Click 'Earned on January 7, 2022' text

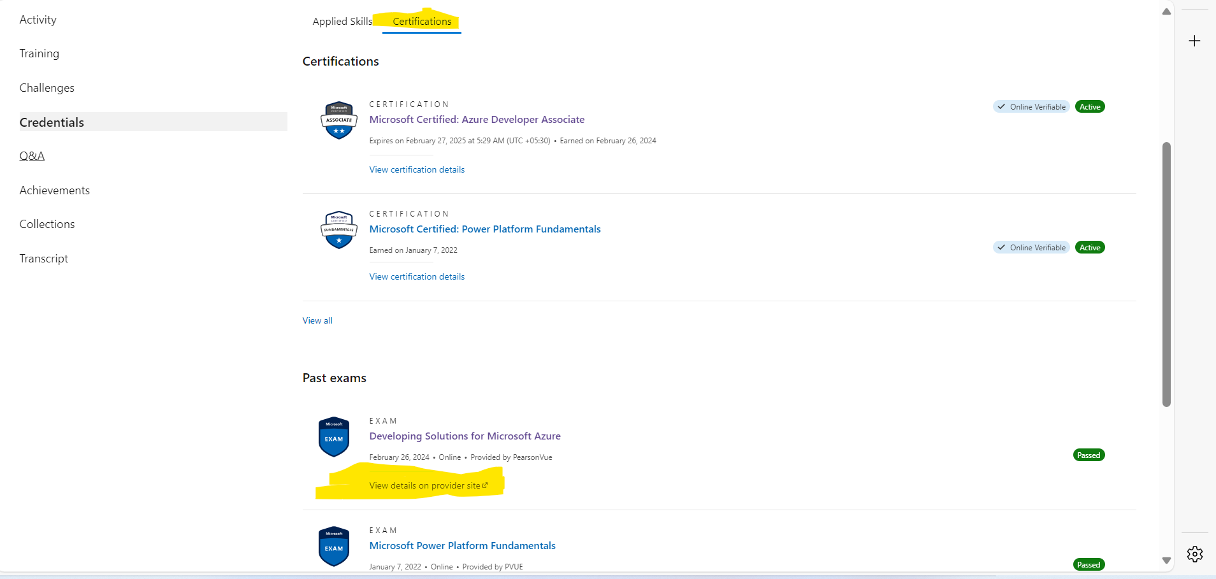(414, 250)
